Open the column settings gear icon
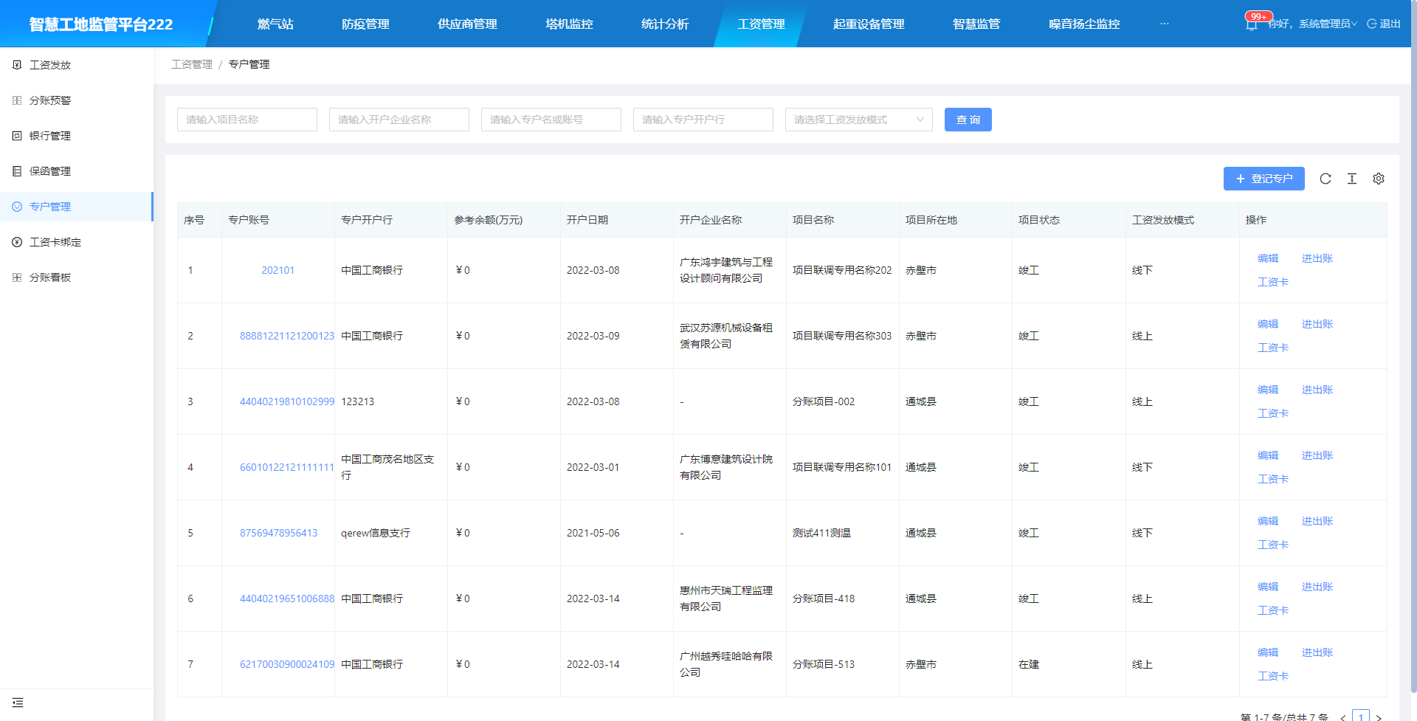Screen dimensions: 1417x721 pyautogui.click(x=1379, y=179)
